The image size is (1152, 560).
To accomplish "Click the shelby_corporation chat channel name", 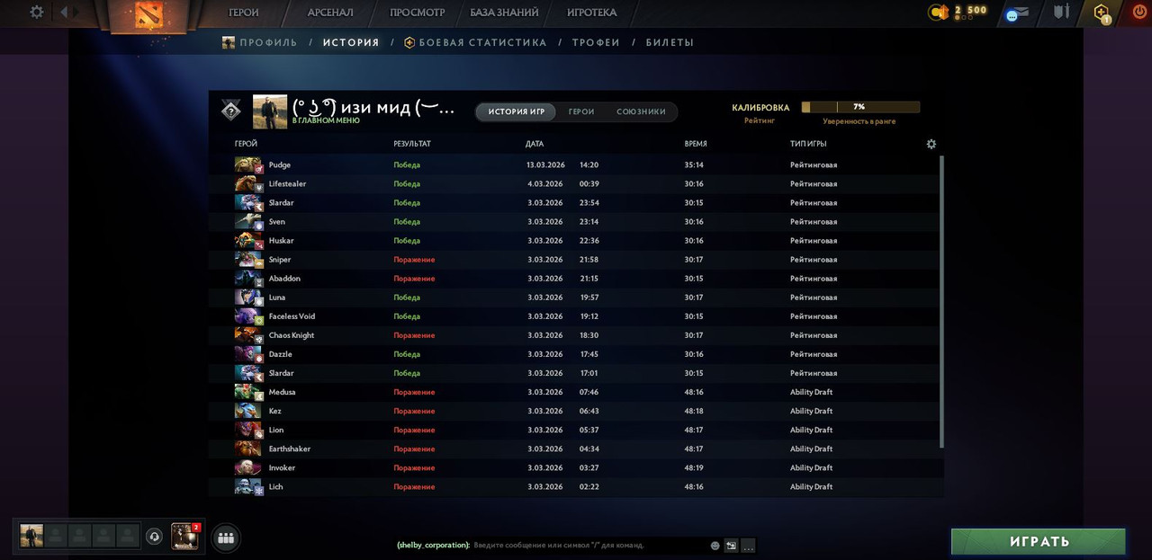I will tap(433, 546).
